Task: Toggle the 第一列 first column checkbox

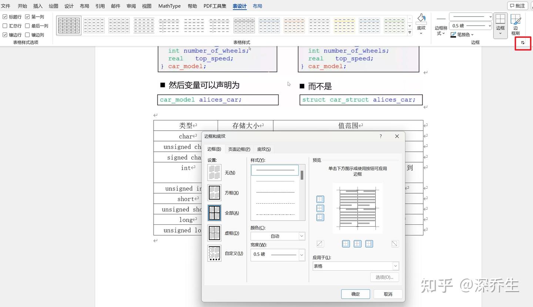Action: click(27, 17)
